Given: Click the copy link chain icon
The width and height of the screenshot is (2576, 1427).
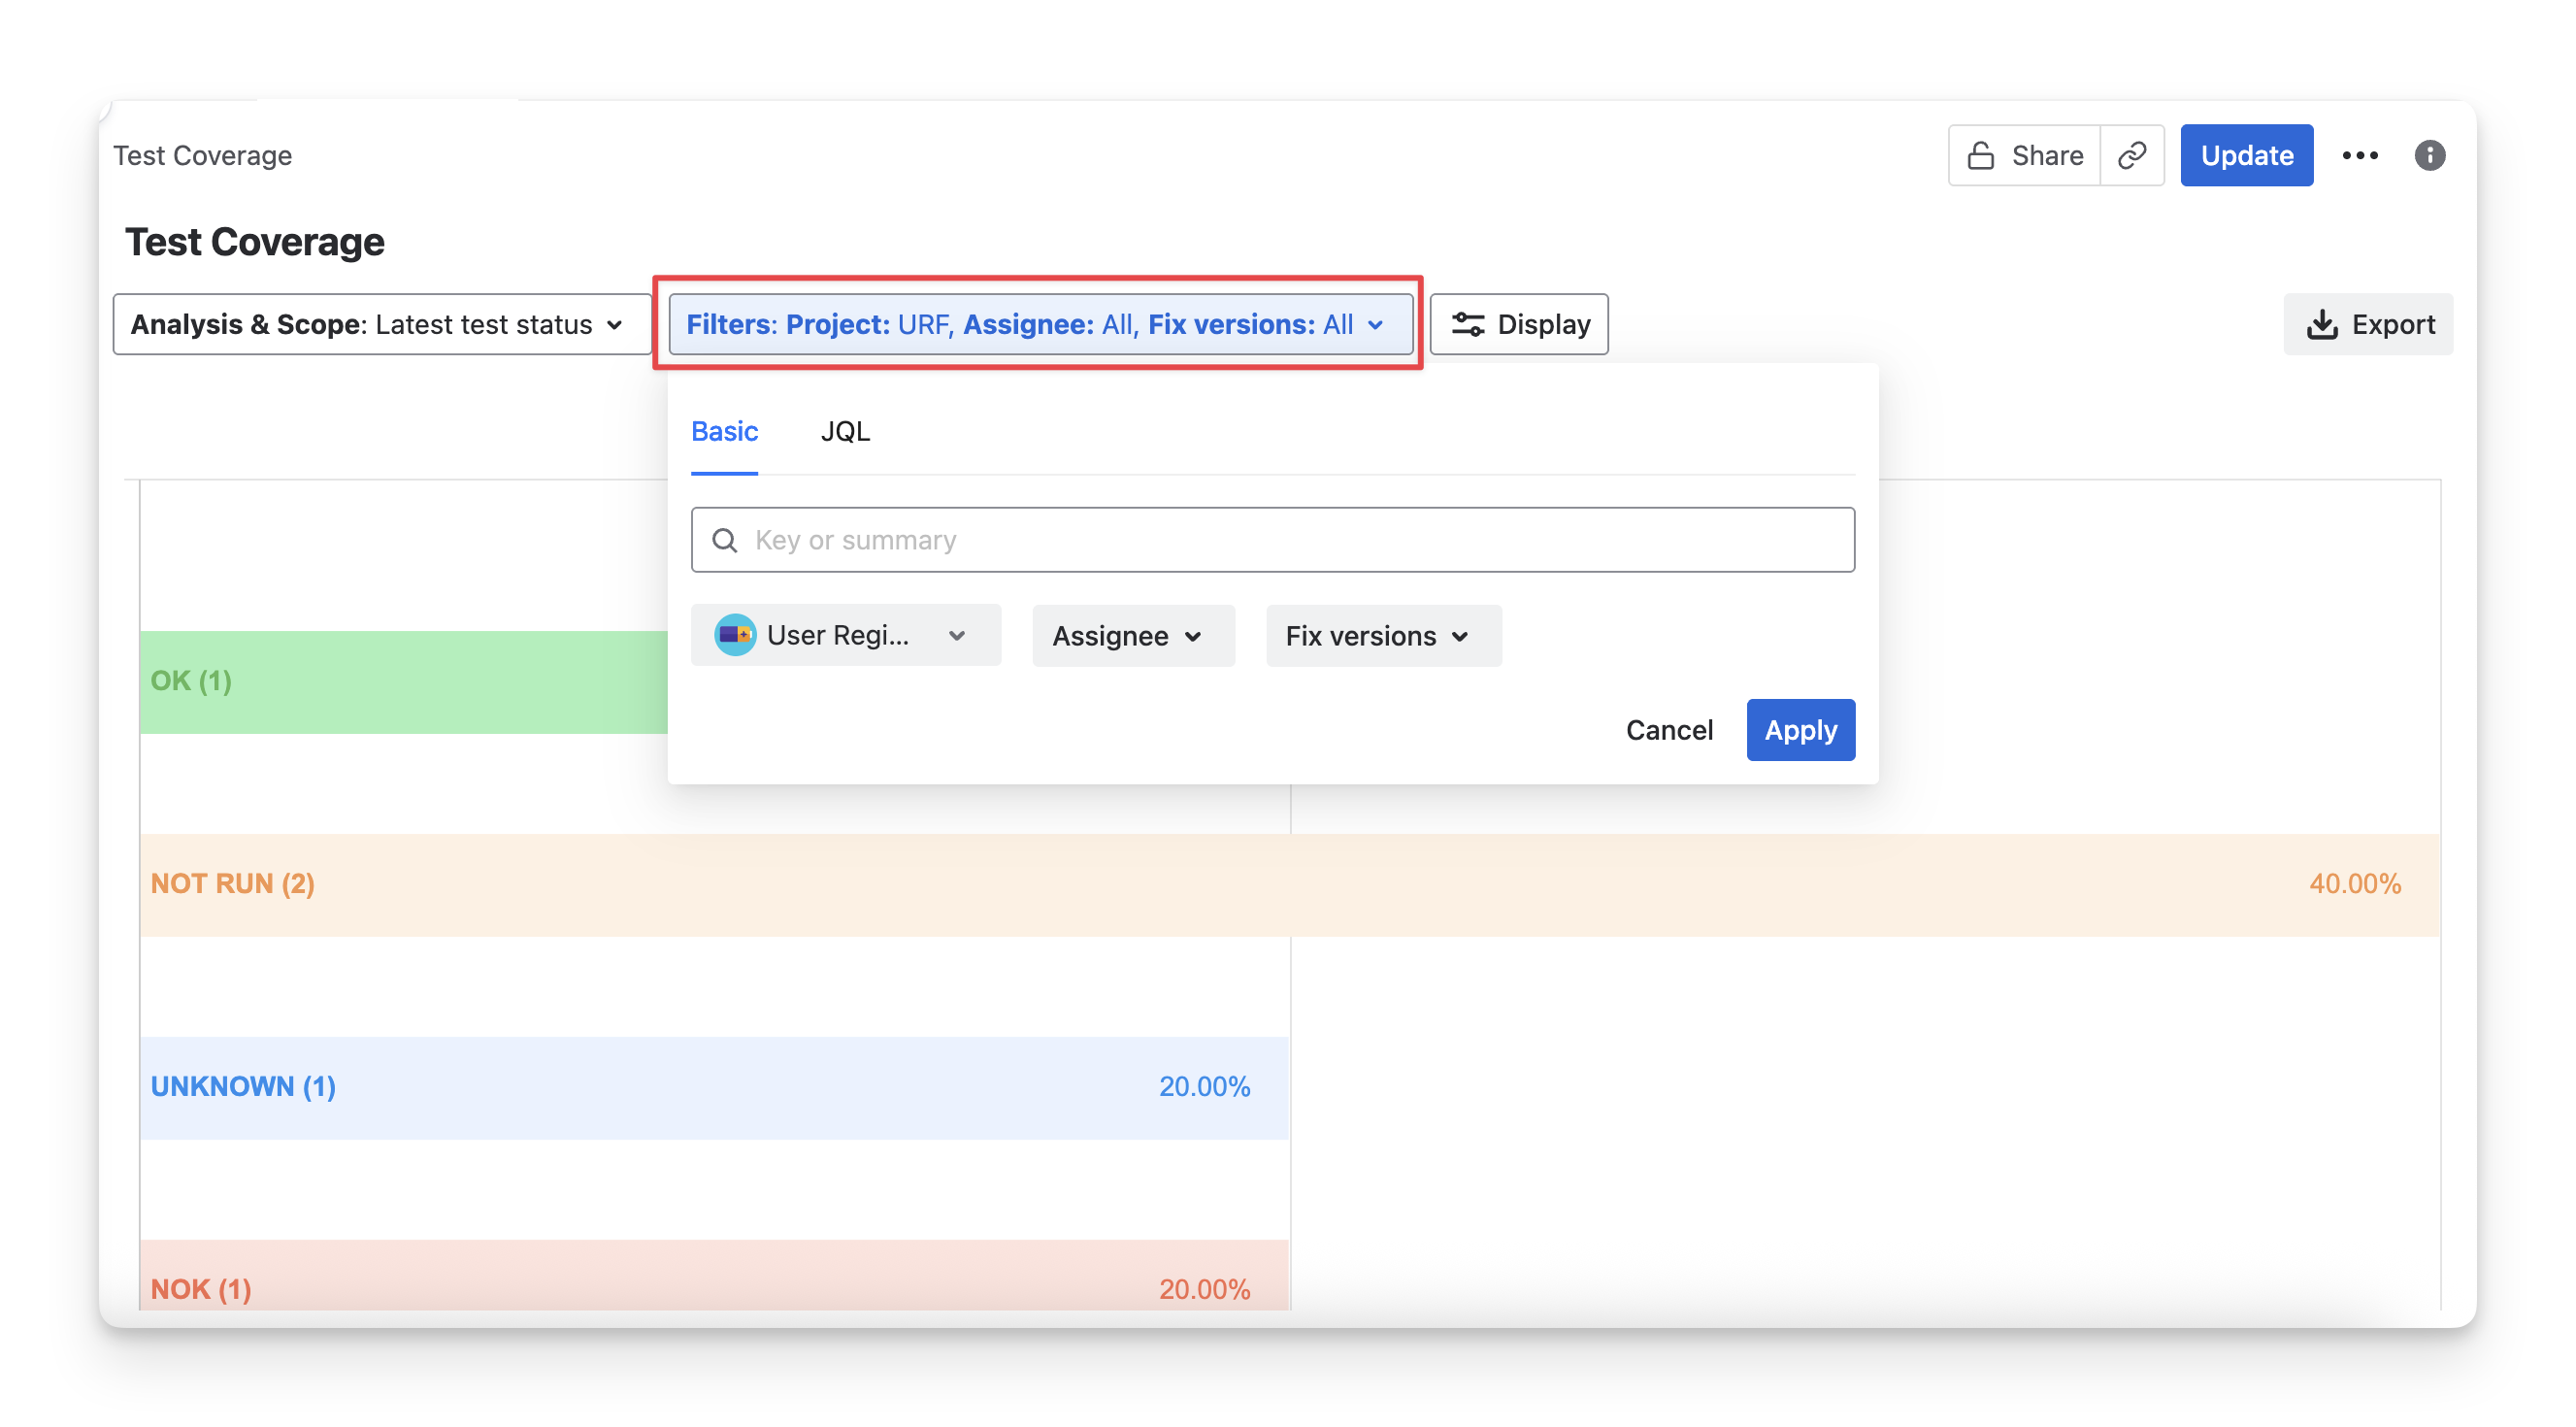Looking at the screenshot, I should pyautogui.click(x=2131, y=155).
